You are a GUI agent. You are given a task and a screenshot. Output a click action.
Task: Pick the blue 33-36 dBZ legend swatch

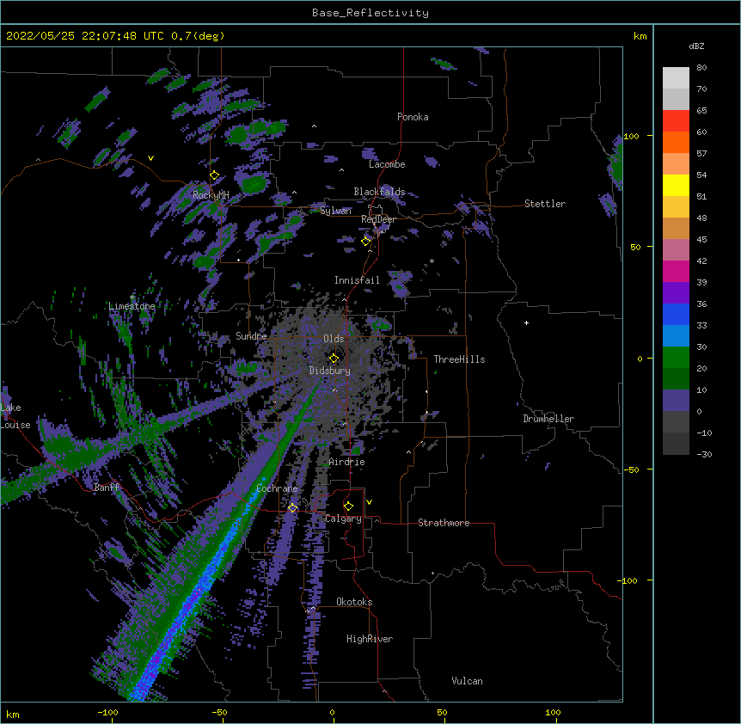click(676, 314)
